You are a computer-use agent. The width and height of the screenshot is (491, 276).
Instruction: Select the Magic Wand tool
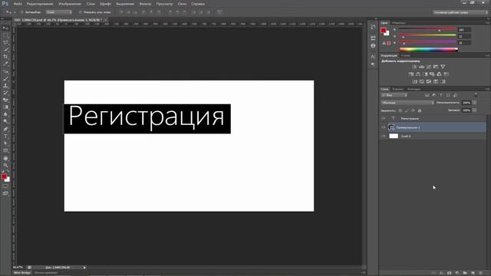click(x=5, y=50)
